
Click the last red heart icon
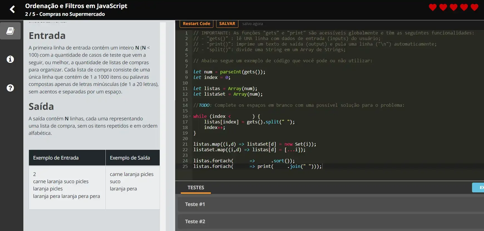click(x=474, y=8)
